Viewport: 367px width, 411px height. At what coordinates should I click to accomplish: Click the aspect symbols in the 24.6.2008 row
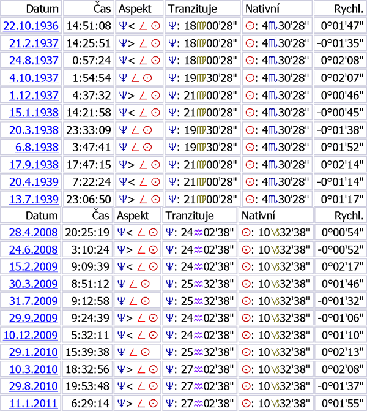(x=138, y=249)
